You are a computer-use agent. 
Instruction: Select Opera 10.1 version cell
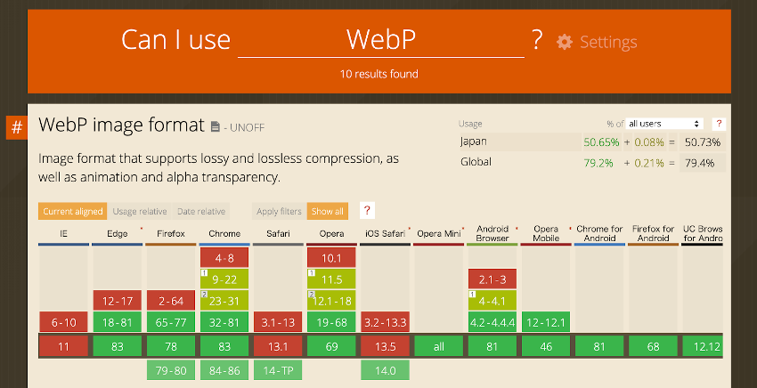pos(331,258)
